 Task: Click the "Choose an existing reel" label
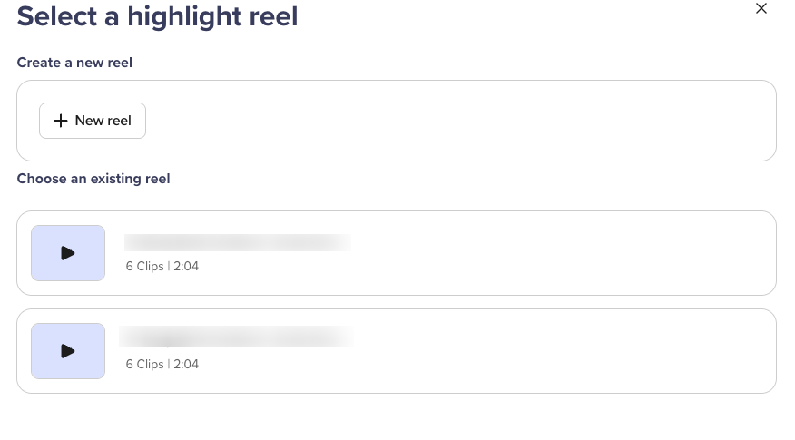pyautogui.click(x=93, y=179)
